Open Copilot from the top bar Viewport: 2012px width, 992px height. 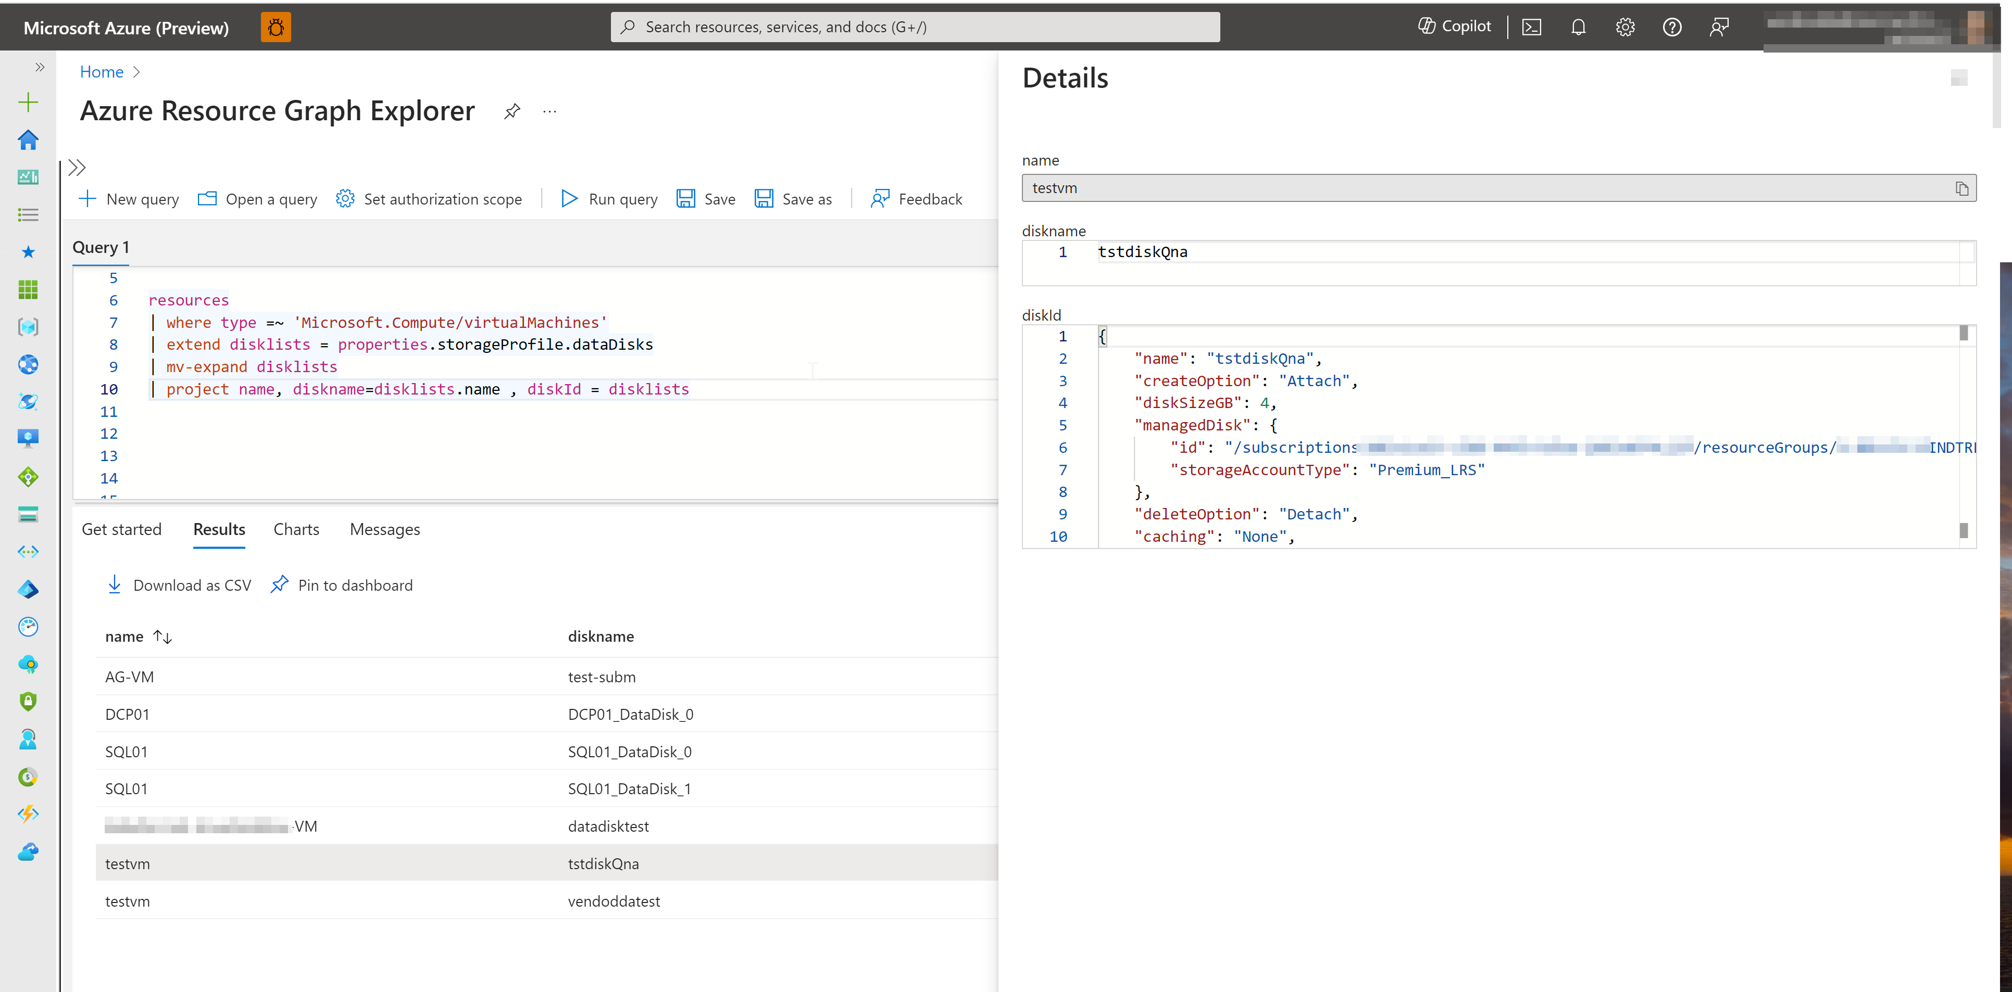pyautogui.click(x=1454, y=27)
